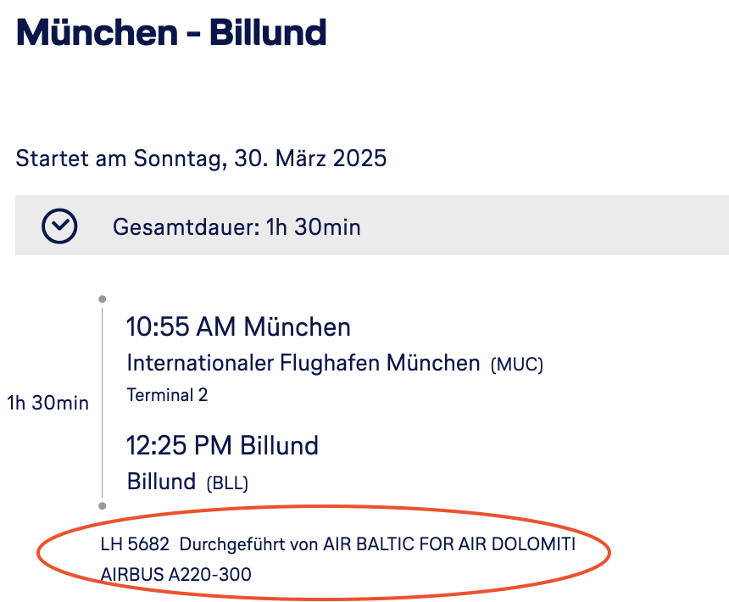Click the top departure dot on the timeline
729x602 pixels.
coord(102,299)
